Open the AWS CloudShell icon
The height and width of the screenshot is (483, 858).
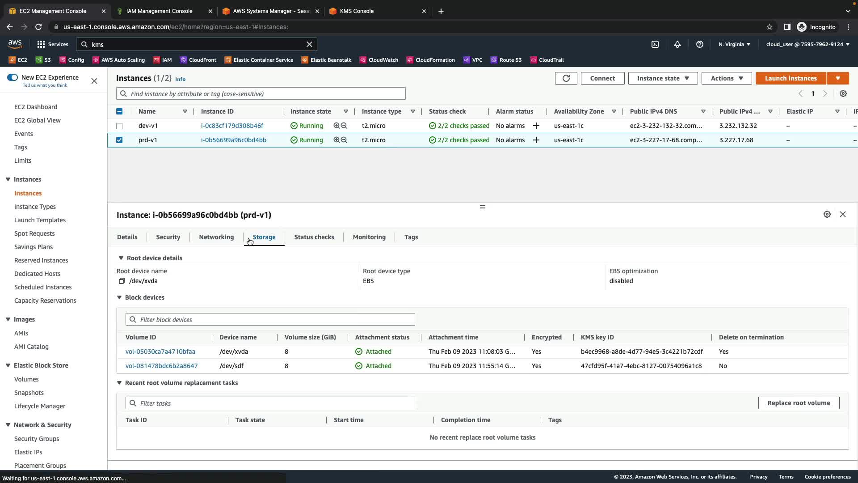click(655, 44)
